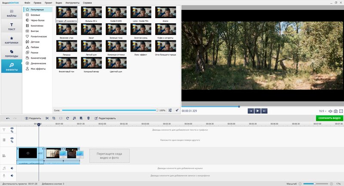This screenshot has width=344, height=186.
Task: Click the snapshot camera icon under preview
Action: coord(336,111)
